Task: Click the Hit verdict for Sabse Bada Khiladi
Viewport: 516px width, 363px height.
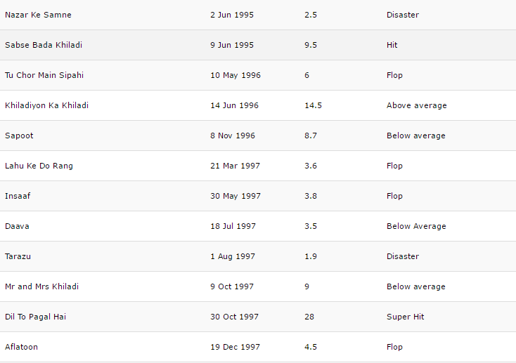Action: (x=392, y=45)
